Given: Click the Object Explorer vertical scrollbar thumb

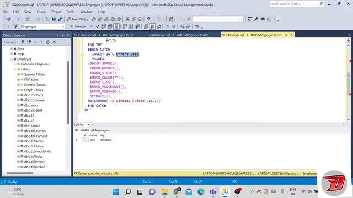Looking at the screenshot, I should click(x=68, y=92).
